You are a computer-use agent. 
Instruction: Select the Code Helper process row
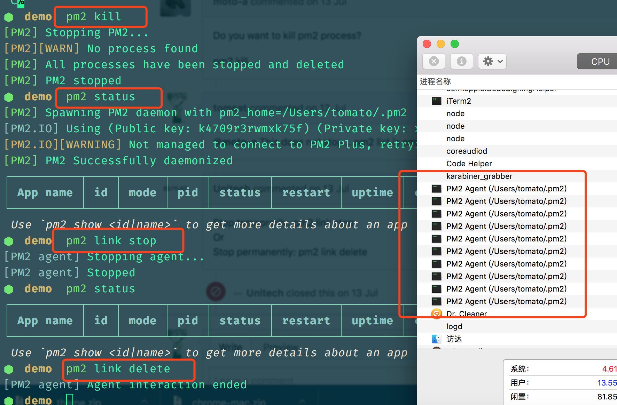click(517, 164)
